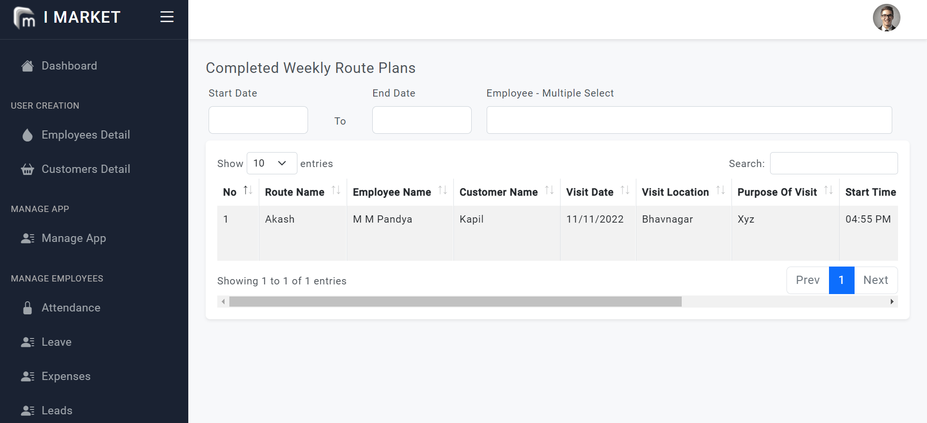Click the Leads sidebar icon

click(x=28, y=411)
